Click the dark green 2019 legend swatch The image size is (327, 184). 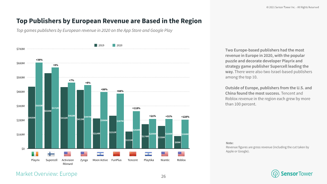tap(96, 45)
